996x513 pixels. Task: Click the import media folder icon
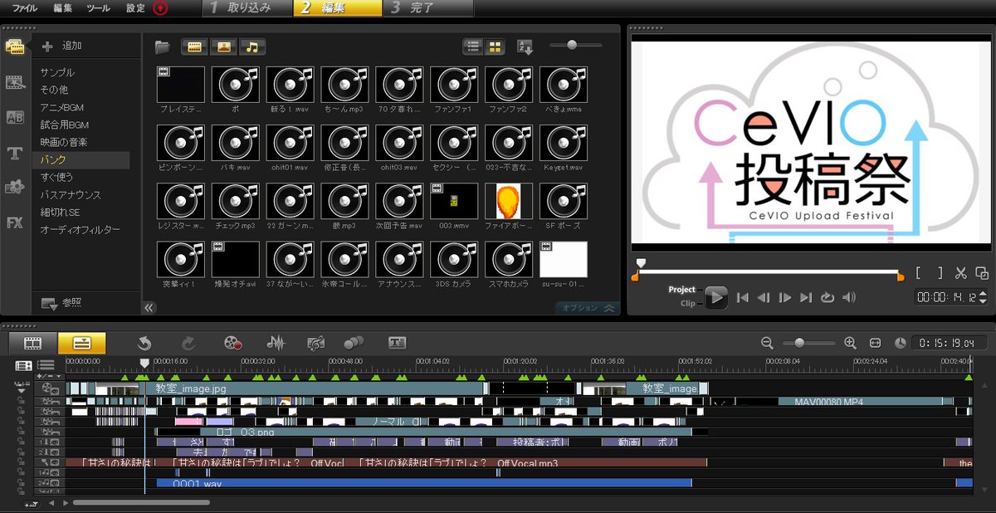point(163,46)
